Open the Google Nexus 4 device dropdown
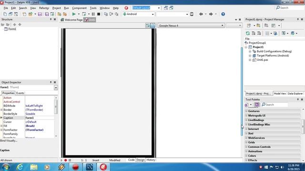The height and width of the screenshot is (171, 305). coord(222,26)
